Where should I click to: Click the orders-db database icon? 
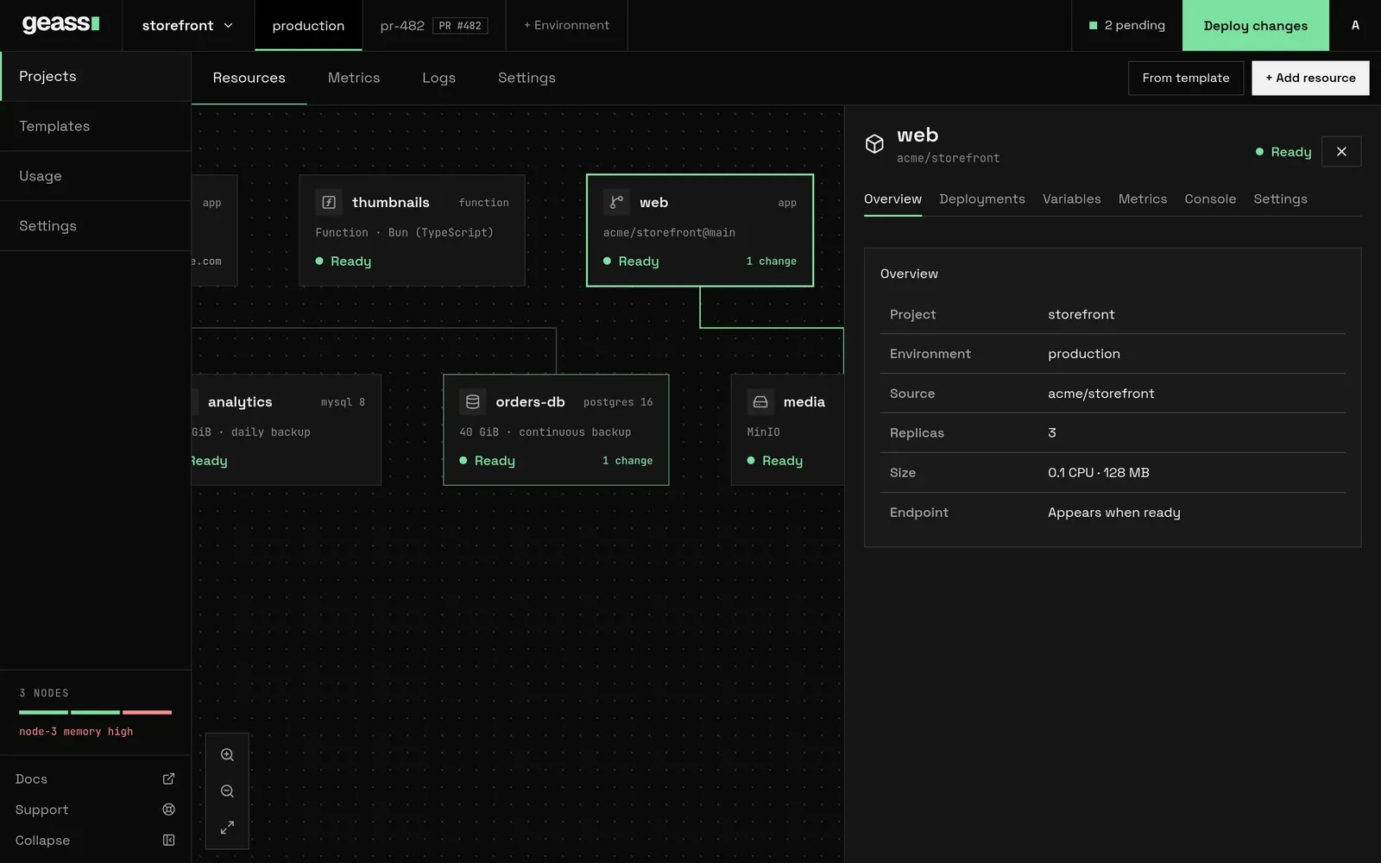pyautogui.click(x=472, y=401)
